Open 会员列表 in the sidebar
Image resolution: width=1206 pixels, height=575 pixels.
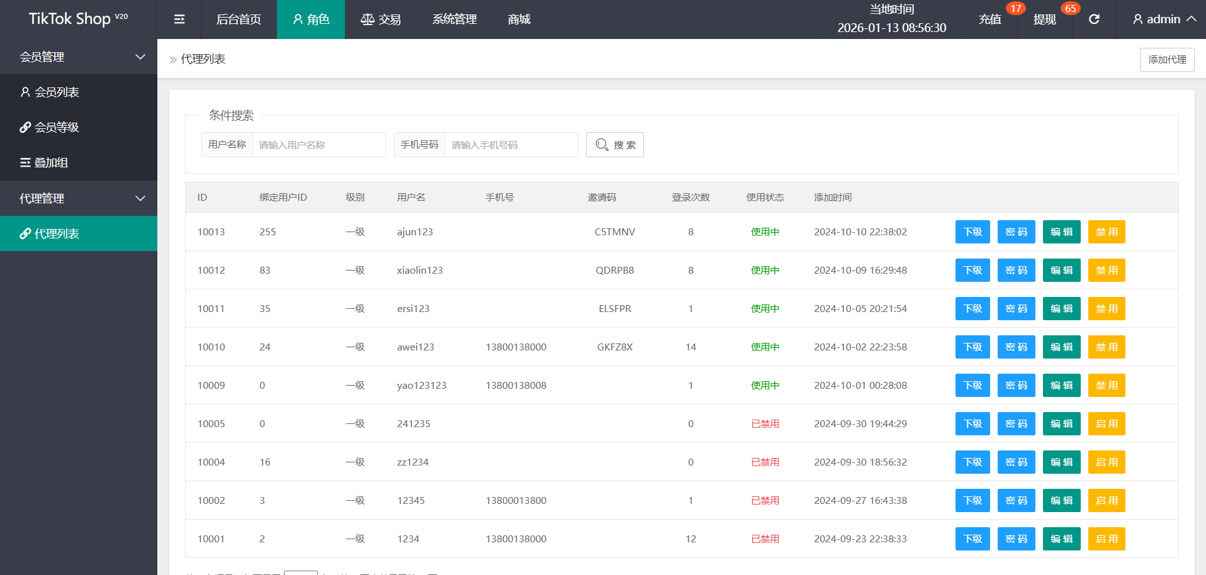click(57, 92)
